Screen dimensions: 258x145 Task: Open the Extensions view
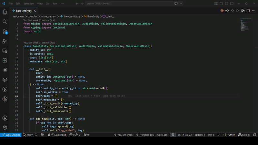5,60
